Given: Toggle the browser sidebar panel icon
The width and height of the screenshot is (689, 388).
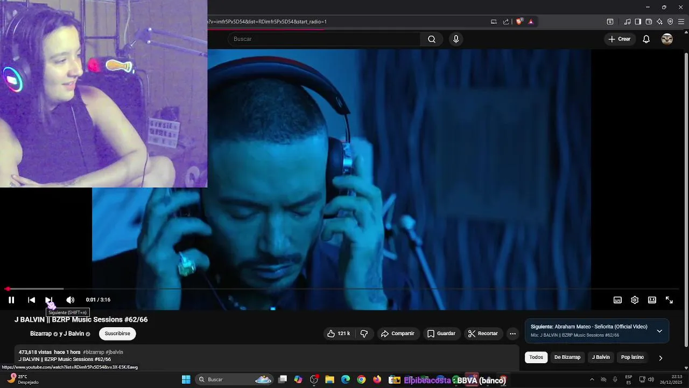Looking at the screenshot, I should point(638,22).
